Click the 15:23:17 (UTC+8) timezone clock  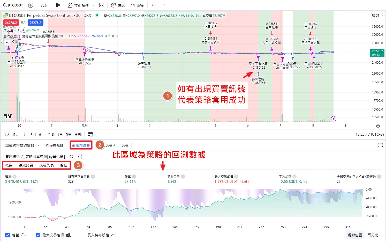[370, 134]
